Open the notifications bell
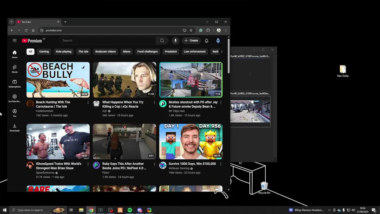This screenshot has width=380, height=214. (207, 40)
